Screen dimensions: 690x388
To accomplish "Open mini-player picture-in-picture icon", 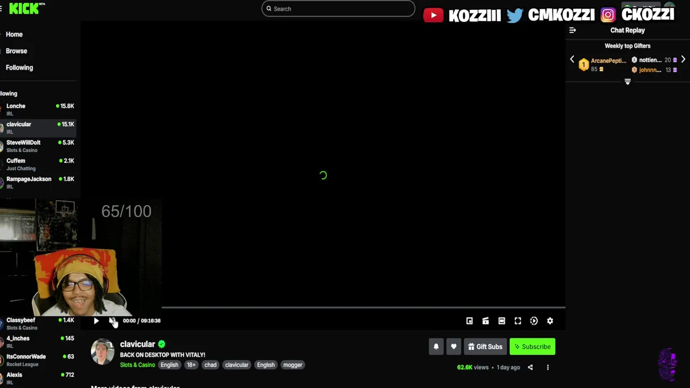I will pyautogui.click(x=470, y=321).
